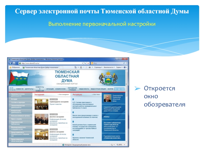The height and width of the screenshot is (153, 204).
Task: Select the ОБРАЩЕНИЯ ГРАЖДАН menu item
Action: tap(72, 89)
